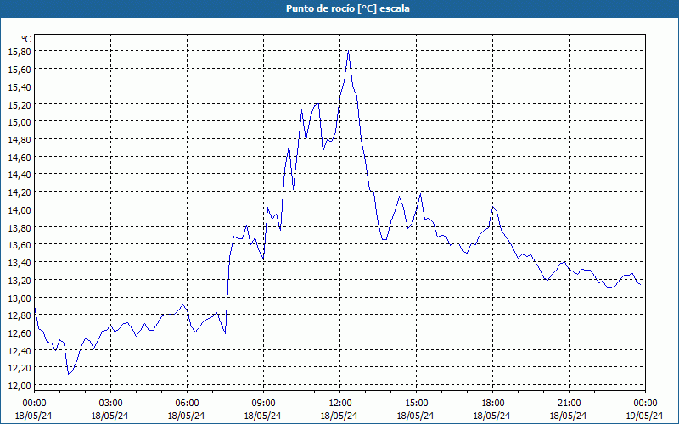Image resolution: width=679 pixels, height=424 pixels.
Task: Select the 14,80 y-axis value
Action: point(20,140)
